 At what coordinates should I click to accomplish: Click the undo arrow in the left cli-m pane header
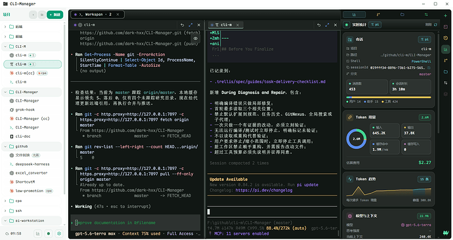coord(182,25)
